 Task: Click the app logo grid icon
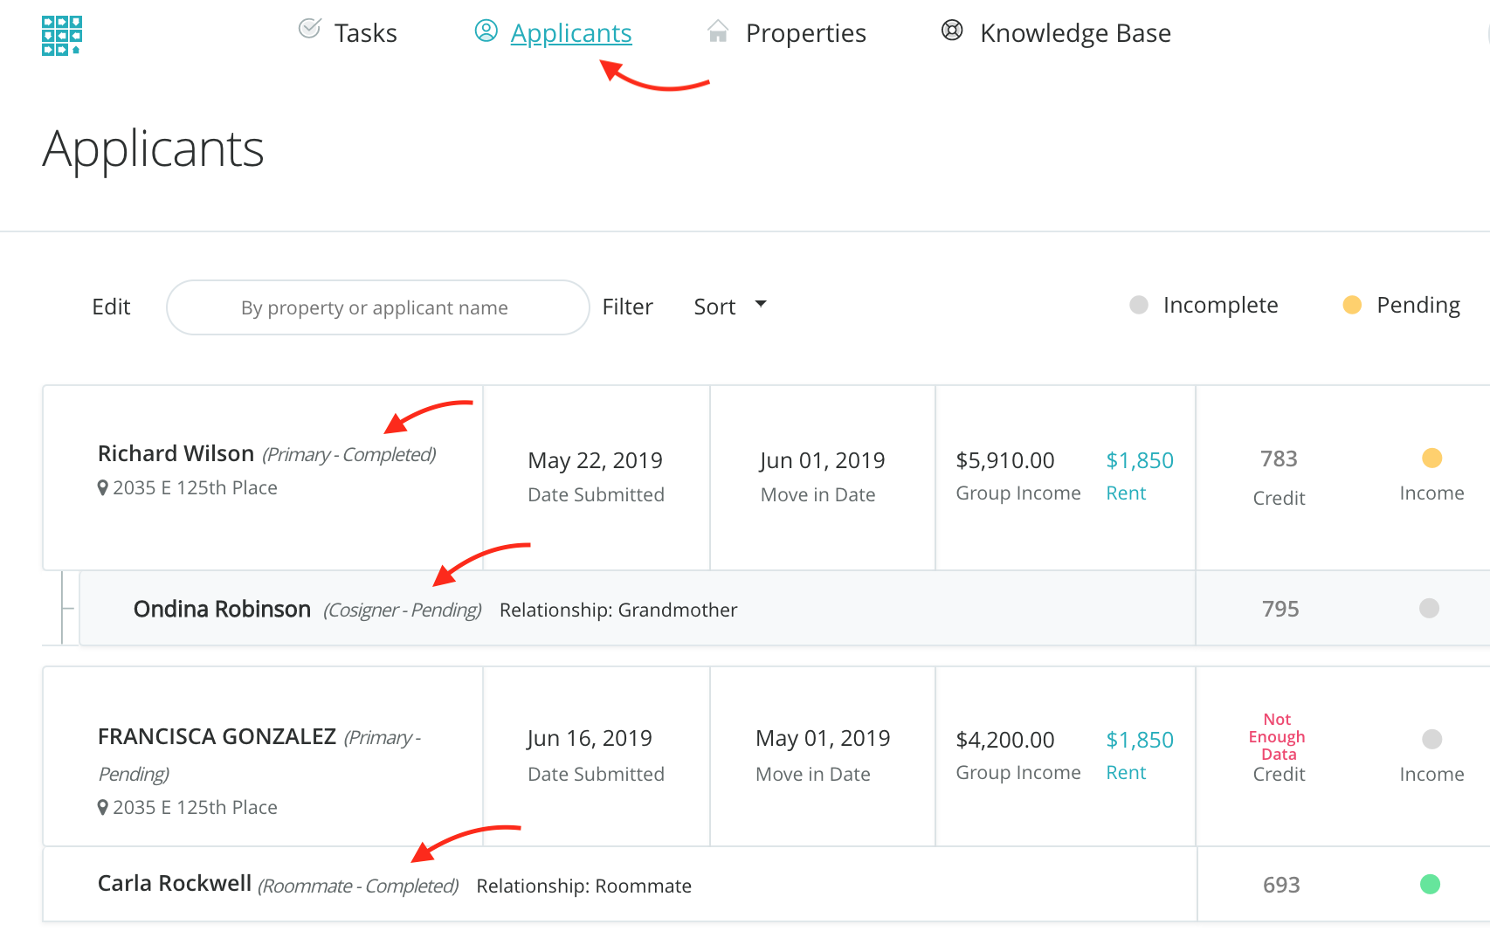(x=61, y=36)
